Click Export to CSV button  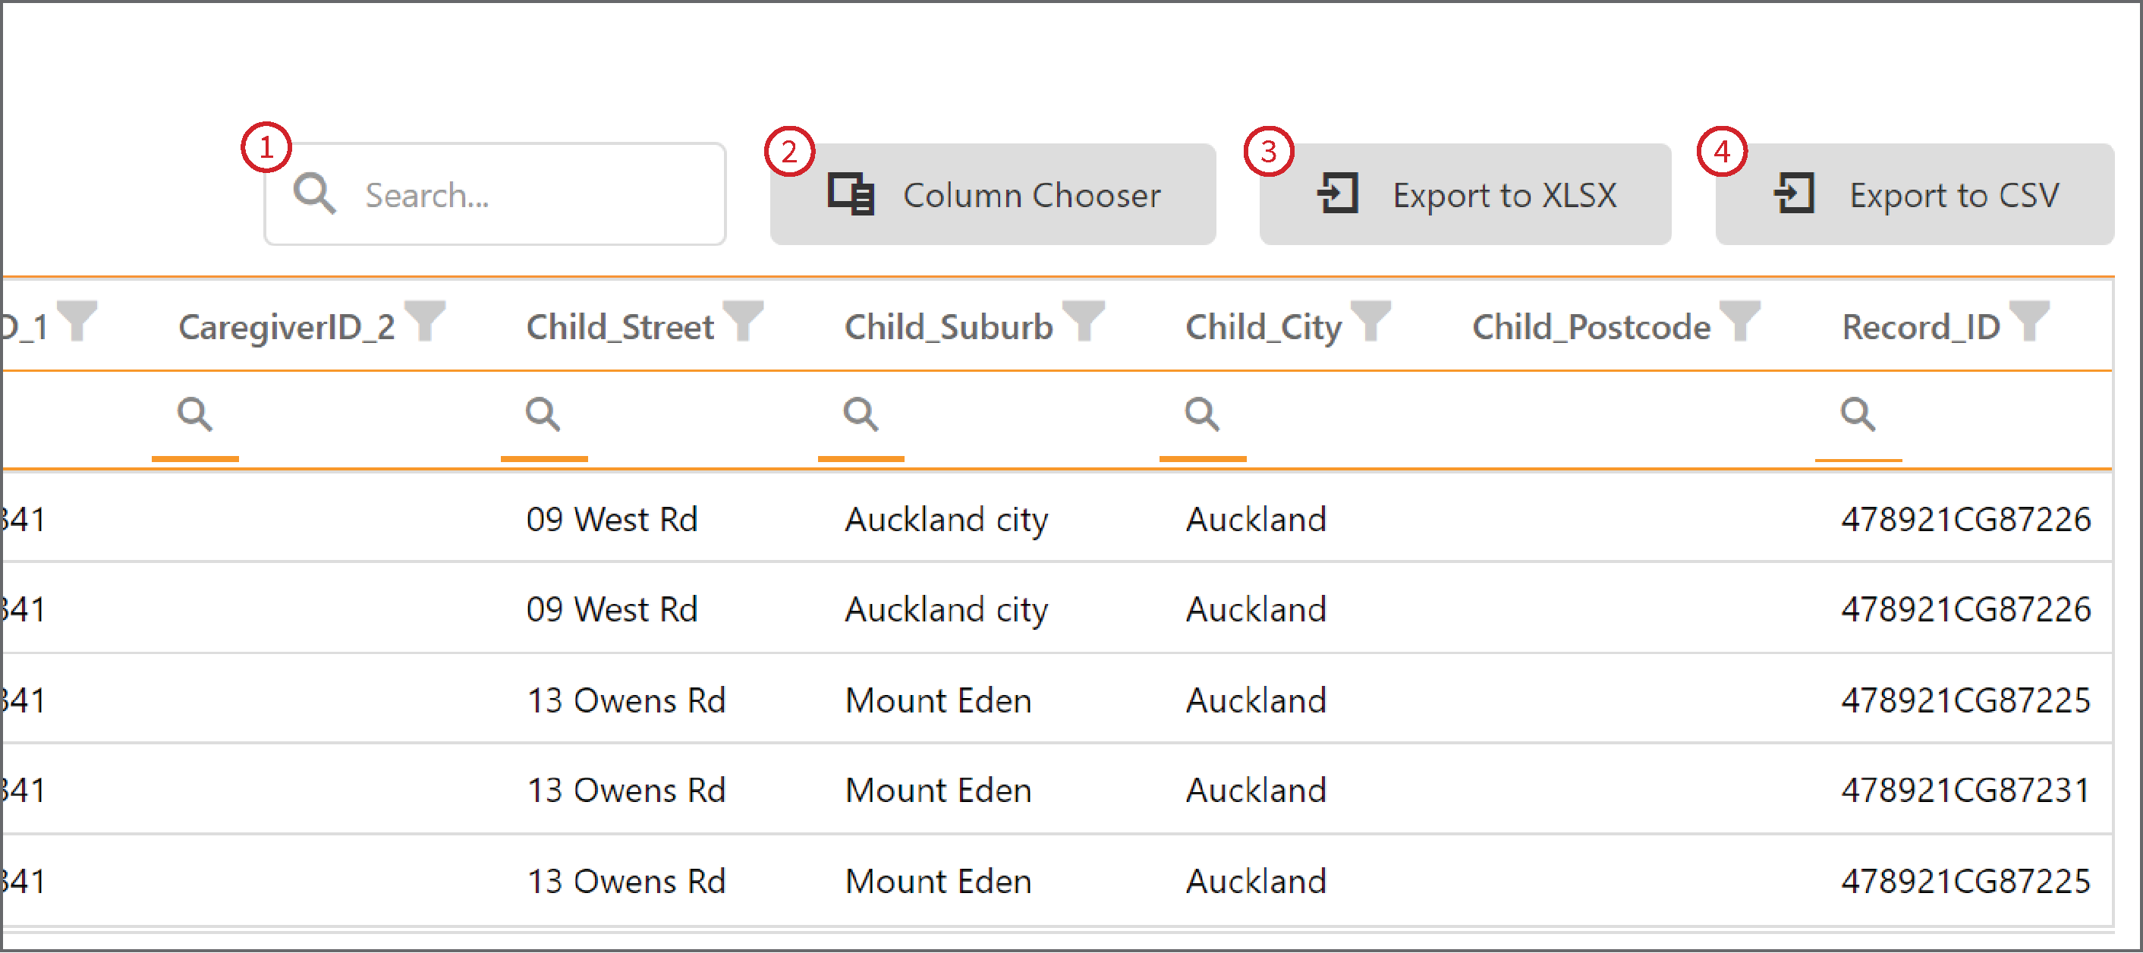[1915, 194]
